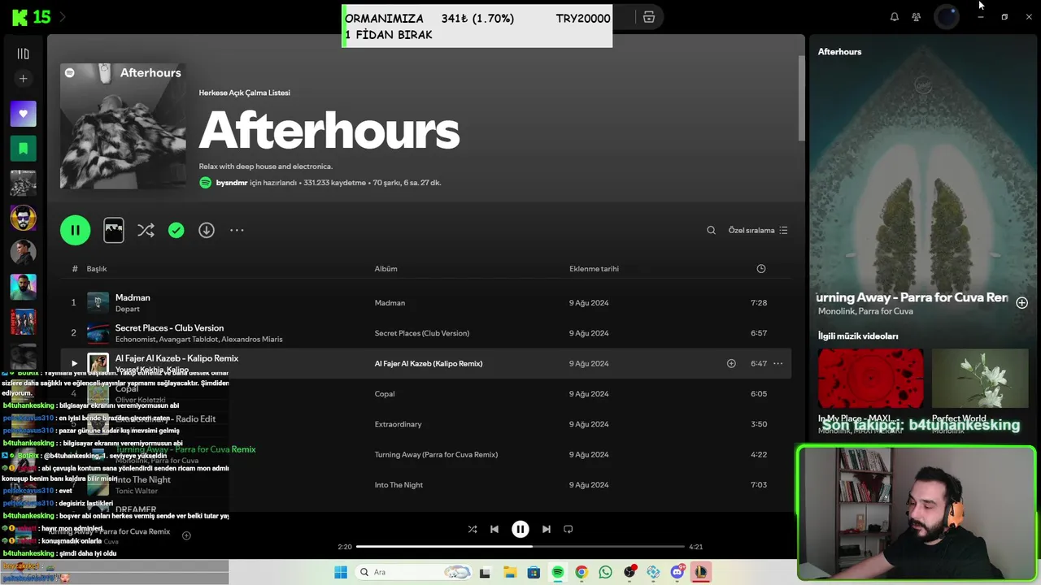
Task: Open File Explorer from taskbar
Action: (x=510, y=572)
